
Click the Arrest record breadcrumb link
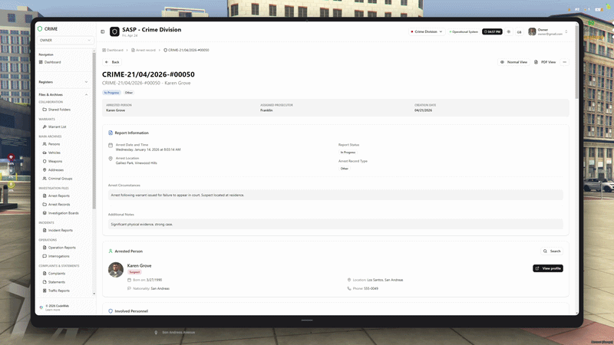[x=144, y=50]
